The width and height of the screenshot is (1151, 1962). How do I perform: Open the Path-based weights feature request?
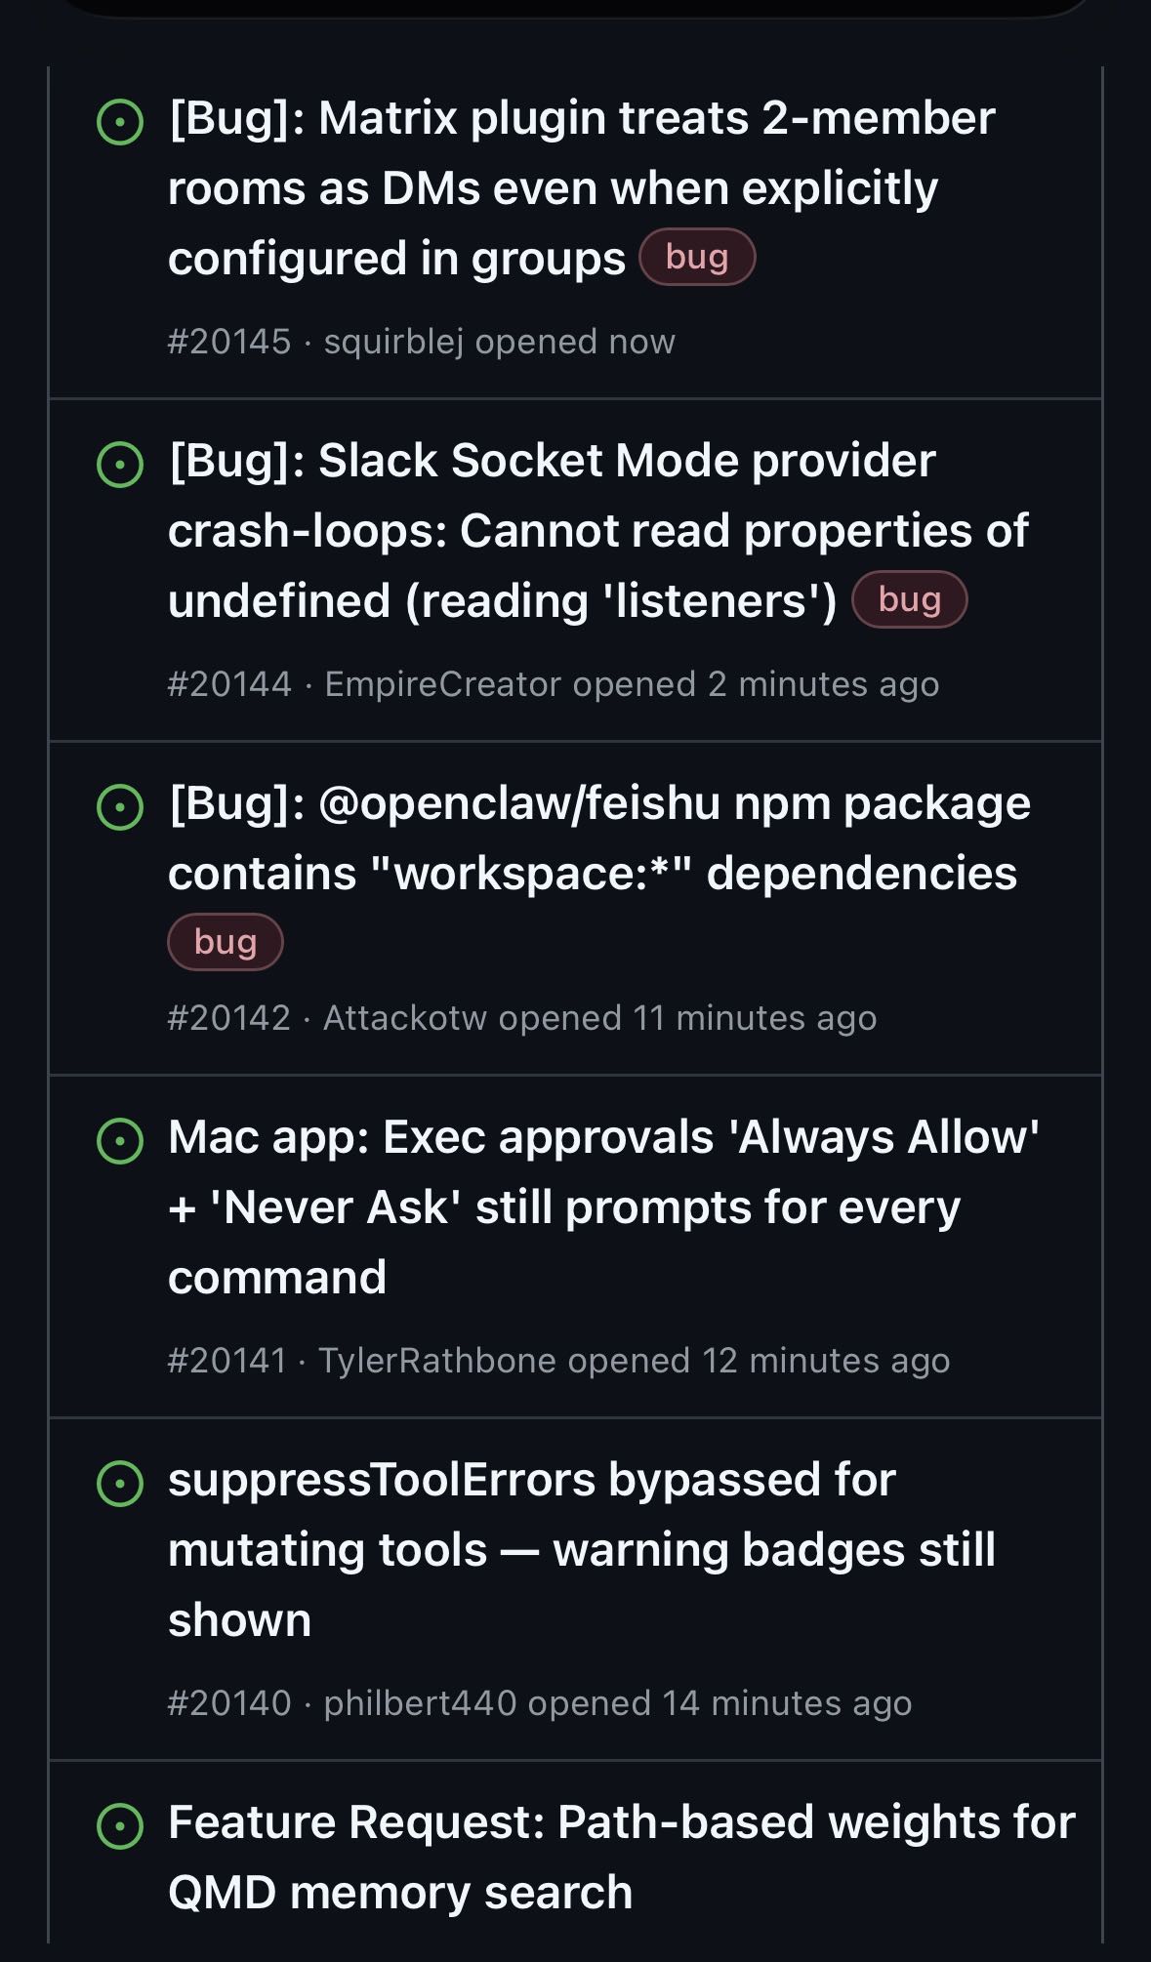coord(621,1857)
